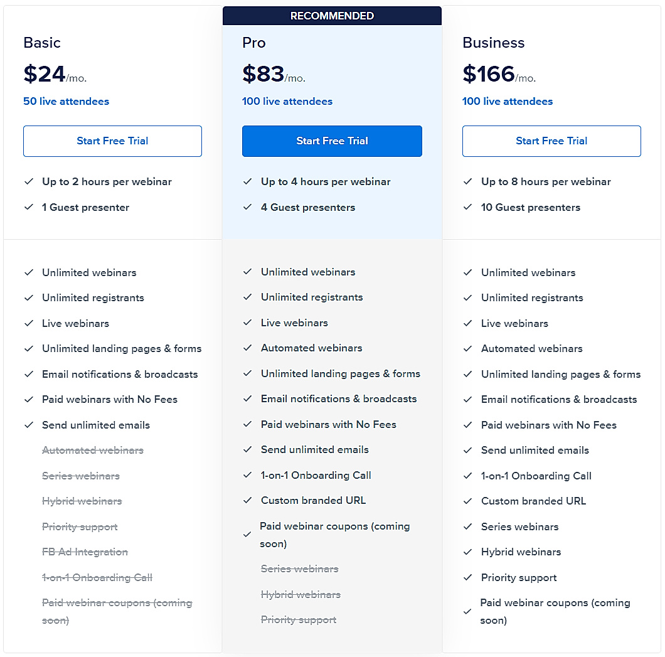Click checkmark next to Basic's Send unlimited emails
The height and width of the screenshot is (657, 665).
(x=28, y=425)
